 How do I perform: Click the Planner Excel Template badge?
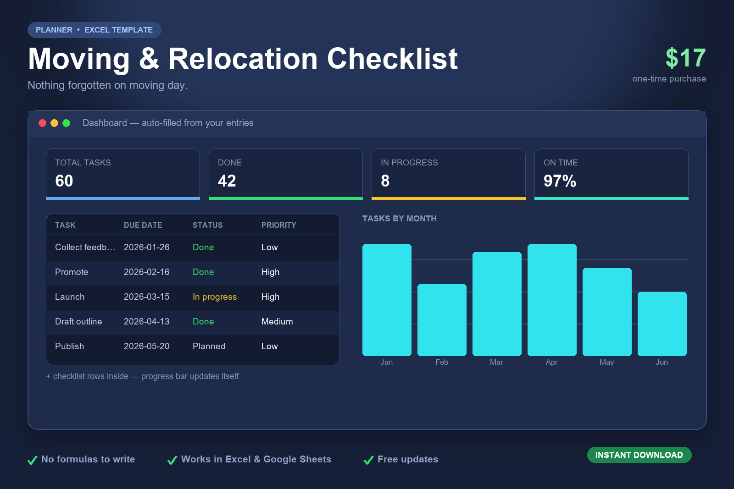(x=94, y=30)
